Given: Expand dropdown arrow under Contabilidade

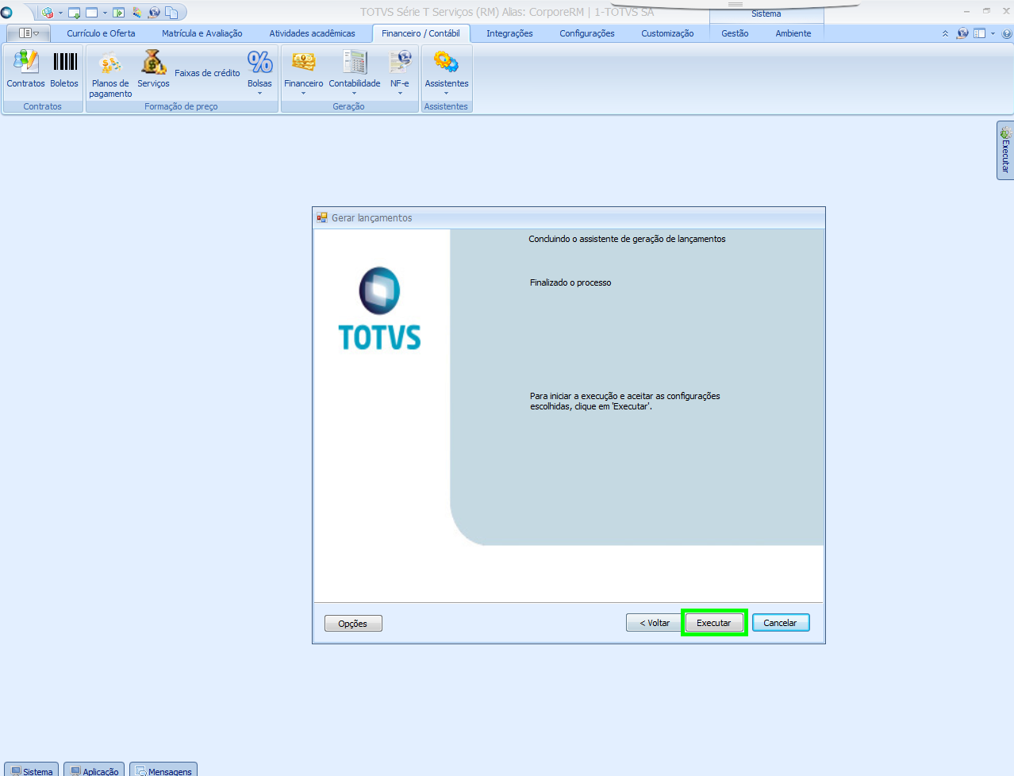Looking at the screenshot, I should [x=355, y=94].
